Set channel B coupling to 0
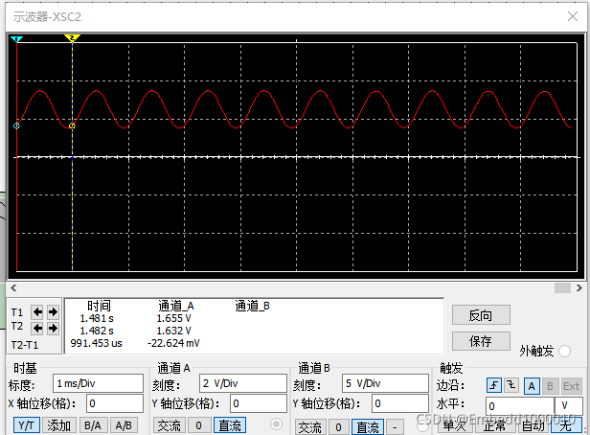590x435 pixels. [338, 427]
